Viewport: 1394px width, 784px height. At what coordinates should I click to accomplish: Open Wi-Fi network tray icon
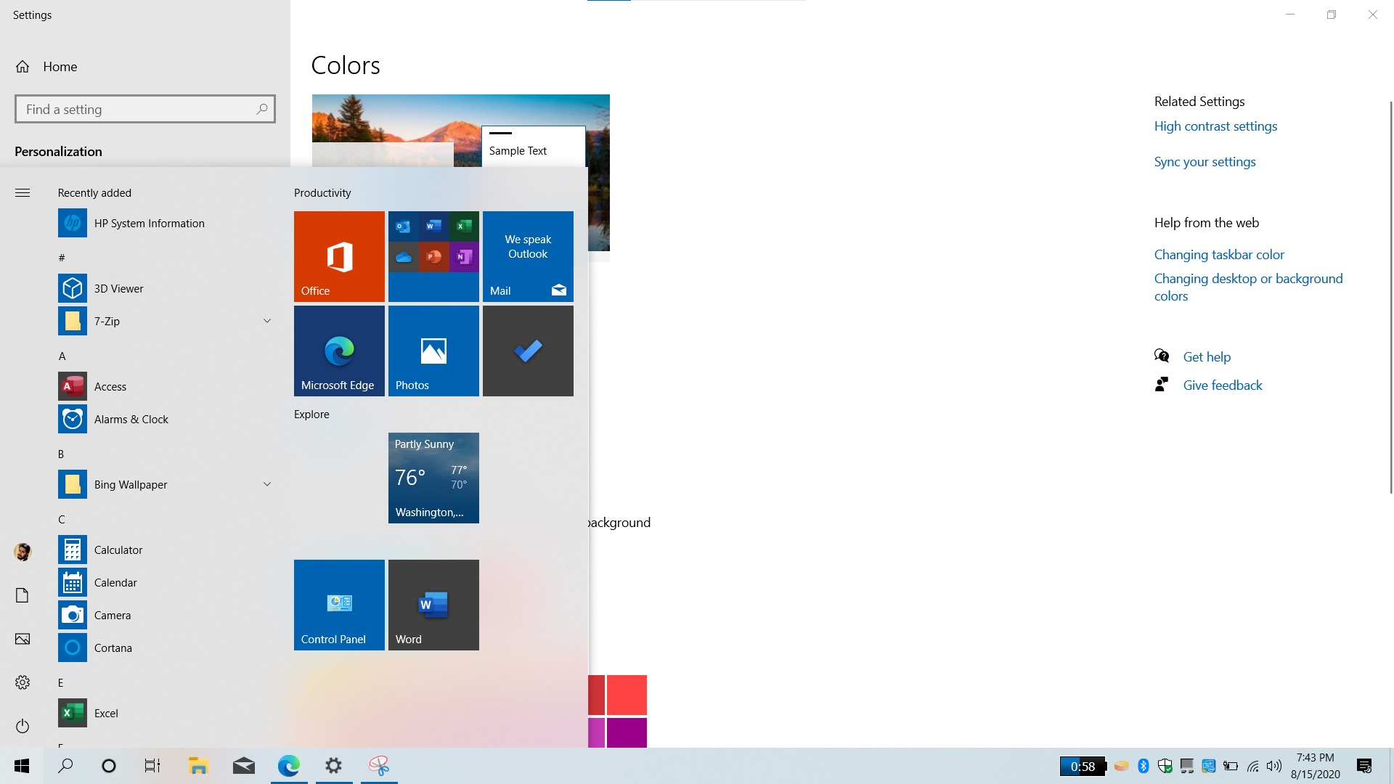1253,766
